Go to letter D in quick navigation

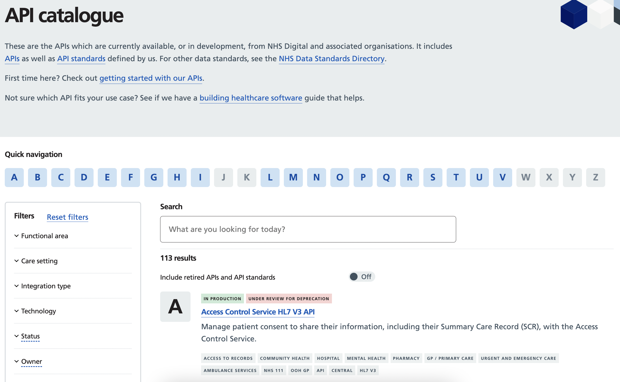pyautogui.click(x=84, y=177)
